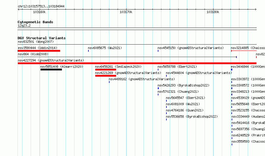The image size is (265, 156).
Task: Open variant esv3308572 label
Action: tap(248, 85)
